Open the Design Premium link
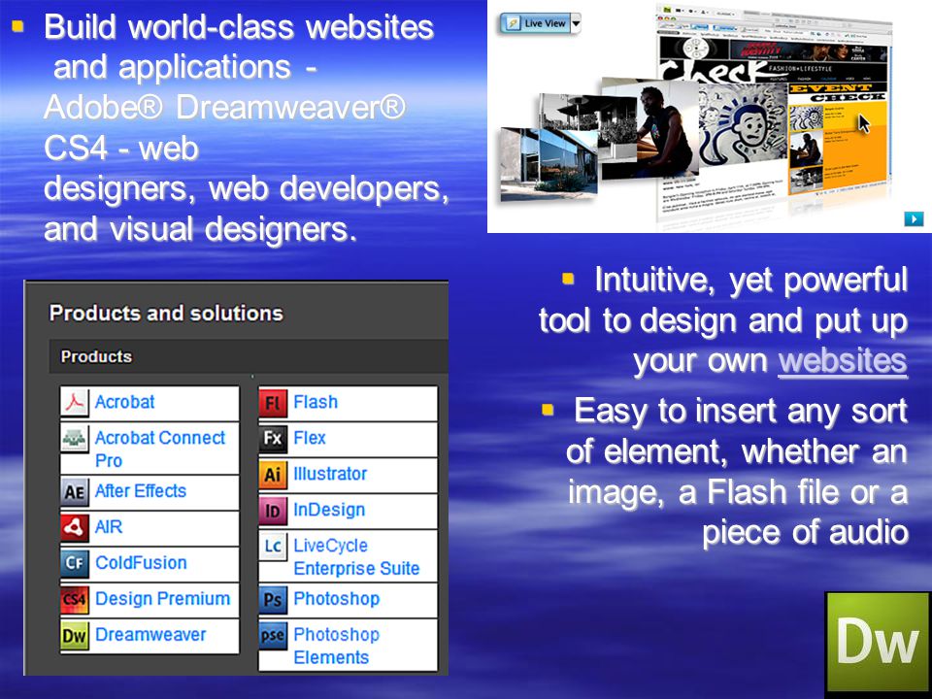 (163, 599)
